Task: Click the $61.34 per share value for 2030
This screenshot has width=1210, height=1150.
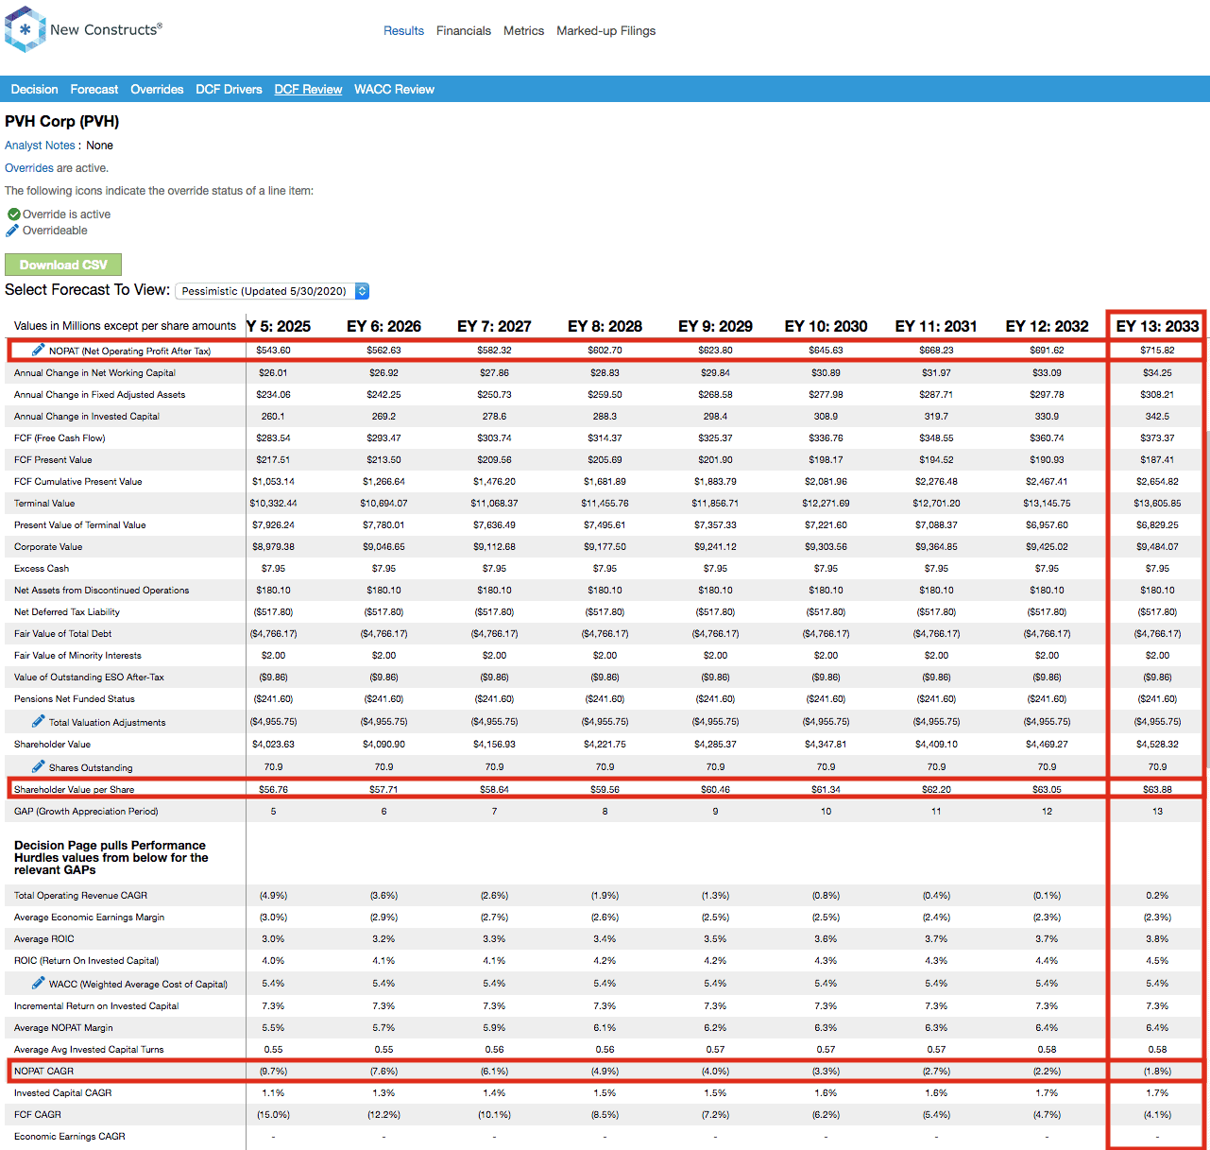Action: 826,789
